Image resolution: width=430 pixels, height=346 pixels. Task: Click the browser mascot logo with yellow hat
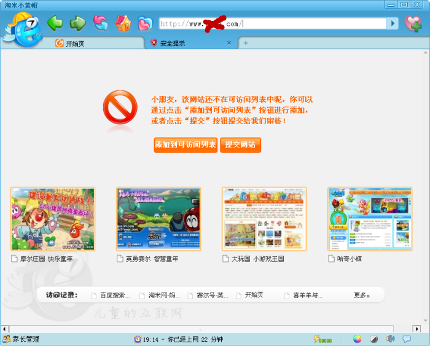coord(24,29)
